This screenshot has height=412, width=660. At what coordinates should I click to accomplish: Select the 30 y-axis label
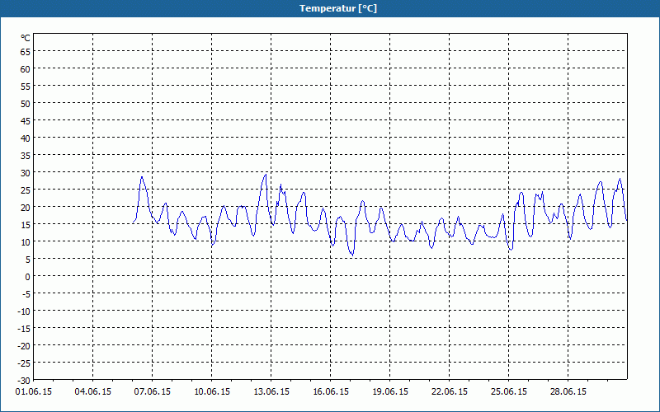point(25,173)
